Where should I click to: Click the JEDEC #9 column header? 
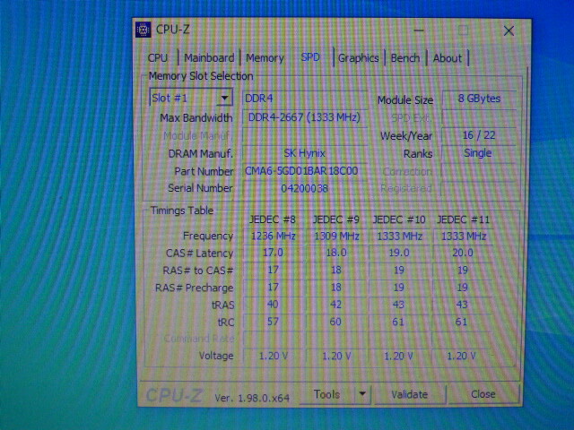[x=335, y=219]
